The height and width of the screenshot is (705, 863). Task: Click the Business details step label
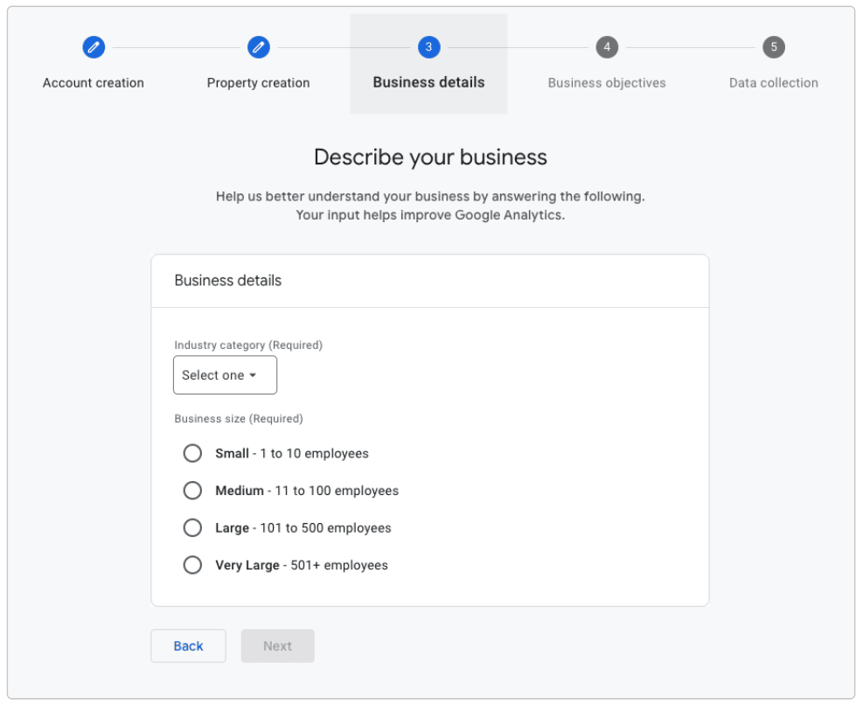click(428, 82)
